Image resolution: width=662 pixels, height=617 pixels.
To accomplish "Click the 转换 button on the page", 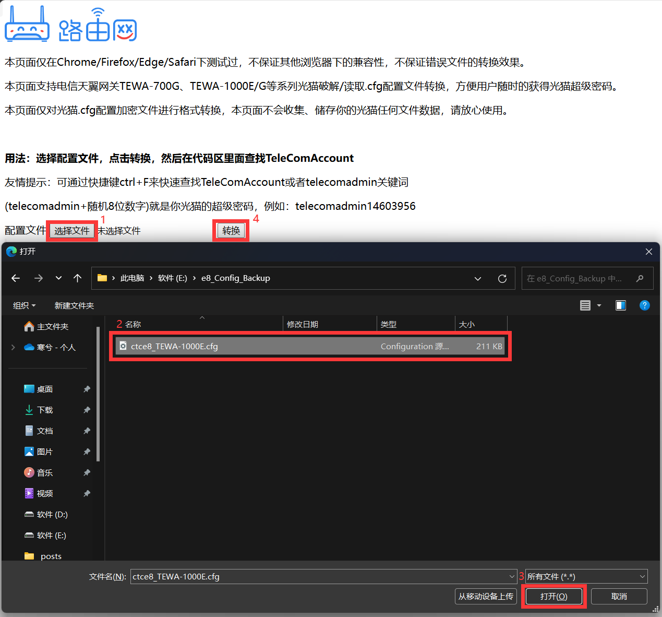I will click(x=231, y=231).
